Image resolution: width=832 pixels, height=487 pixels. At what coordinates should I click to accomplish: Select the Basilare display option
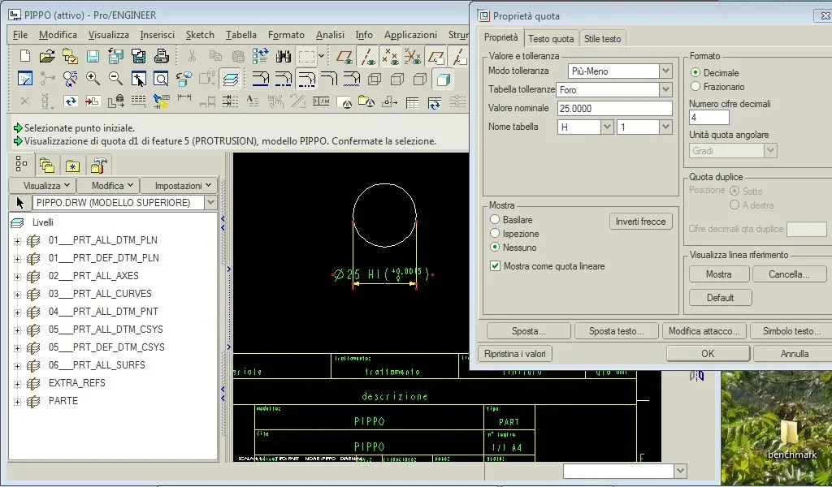(x=495, y=219)
